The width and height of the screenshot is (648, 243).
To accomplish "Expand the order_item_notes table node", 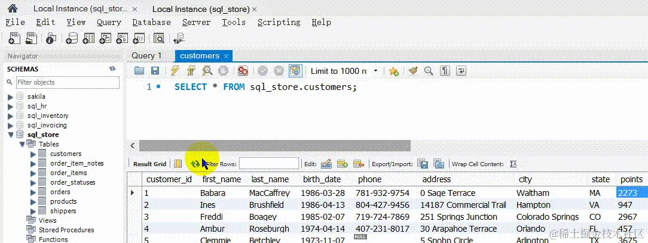I will (33, 164).
